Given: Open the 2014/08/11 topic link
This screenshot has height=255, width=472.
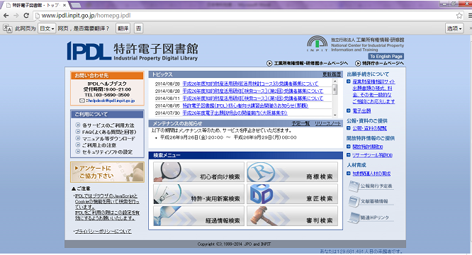Looking at the screenshot, I should click(253, 98).
